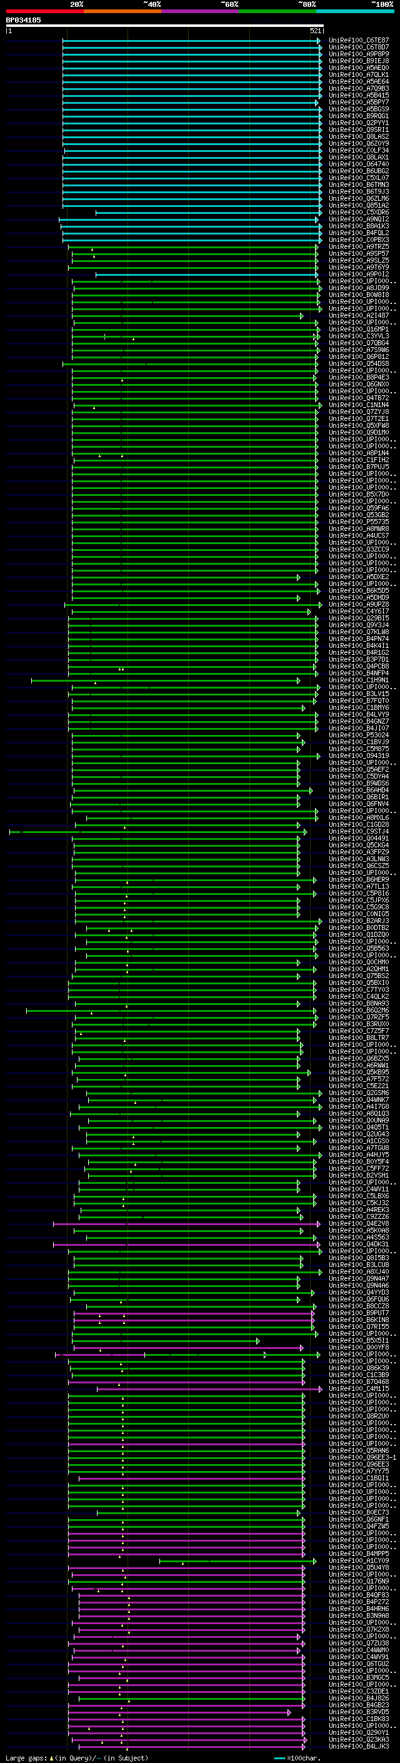Select the UniRef100_Q2GSM6 label
Image resolution: width=400 pixels, height=1763 pixels.
tap(359, 1093)
